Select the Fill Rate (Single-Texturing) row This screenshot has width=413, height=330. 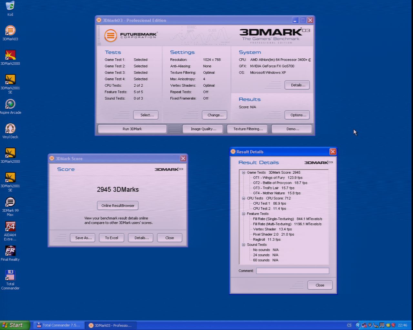pos(287,219)
